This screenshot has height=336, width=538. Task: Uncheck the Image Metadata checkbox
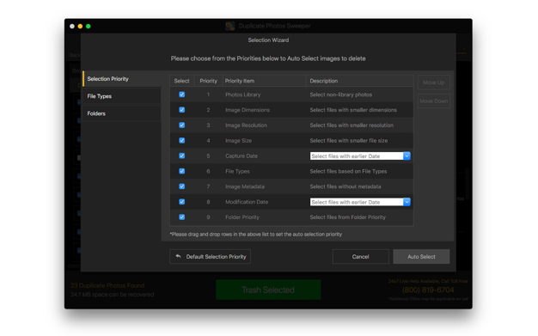coord(182,186)
